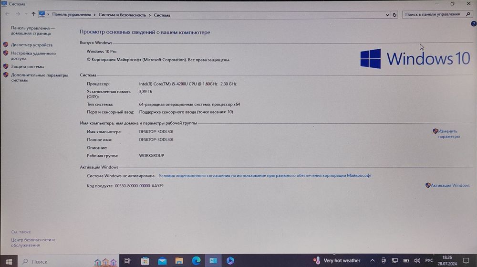Click 'Изменить параметры' link
This screenshot has width=477, height=267.
click(449, 134)
